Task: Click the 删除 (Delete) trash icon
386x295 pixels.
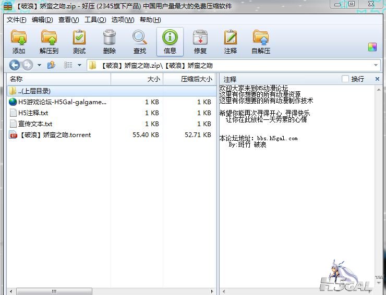Action: click(x=110, y=38)
